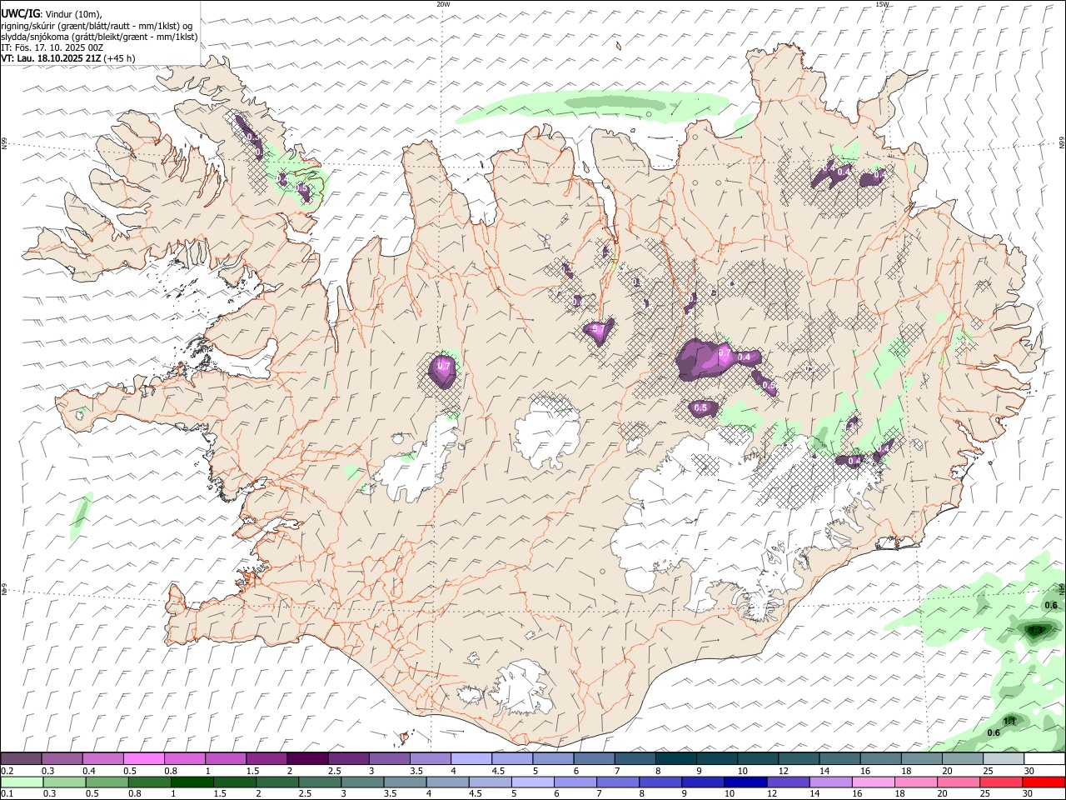Click the 'VT: Lau. 18.10.2025 21Z (+45 h)' line

click(x=68, y=58)
